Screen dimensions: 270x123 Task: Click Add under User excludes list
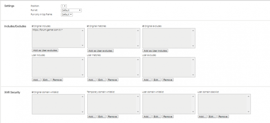coord(147,80)
